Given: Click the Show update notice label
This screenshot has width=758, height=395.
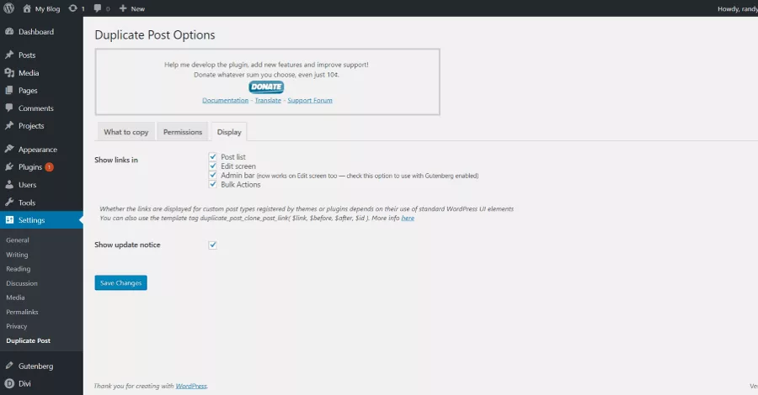Looking at the screenshot, I should [x=127, y=245].
